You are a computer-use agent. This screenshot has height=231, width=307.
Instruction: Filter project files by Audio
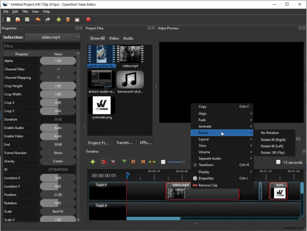pyautogui.click(x=128, y=38)
